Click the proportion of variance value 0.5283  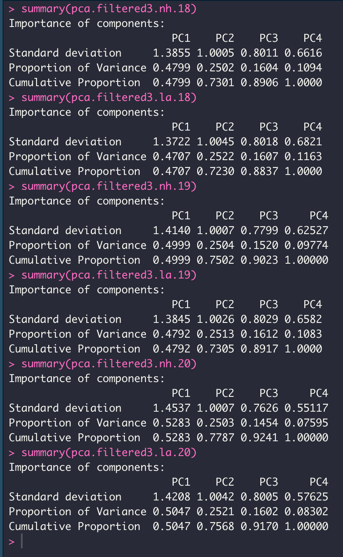pos(171,423)
